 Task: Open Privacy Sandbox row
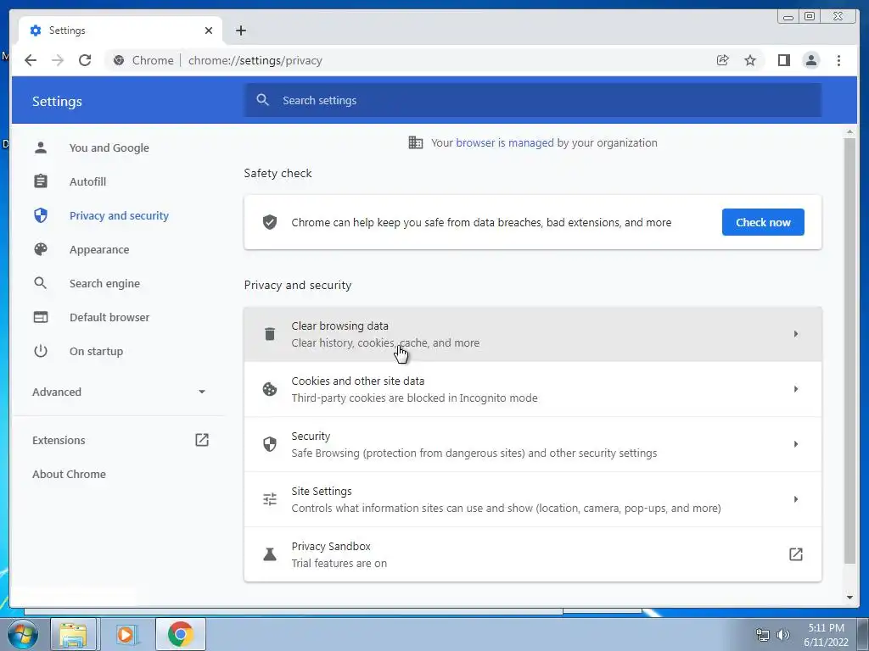[533, 554]
